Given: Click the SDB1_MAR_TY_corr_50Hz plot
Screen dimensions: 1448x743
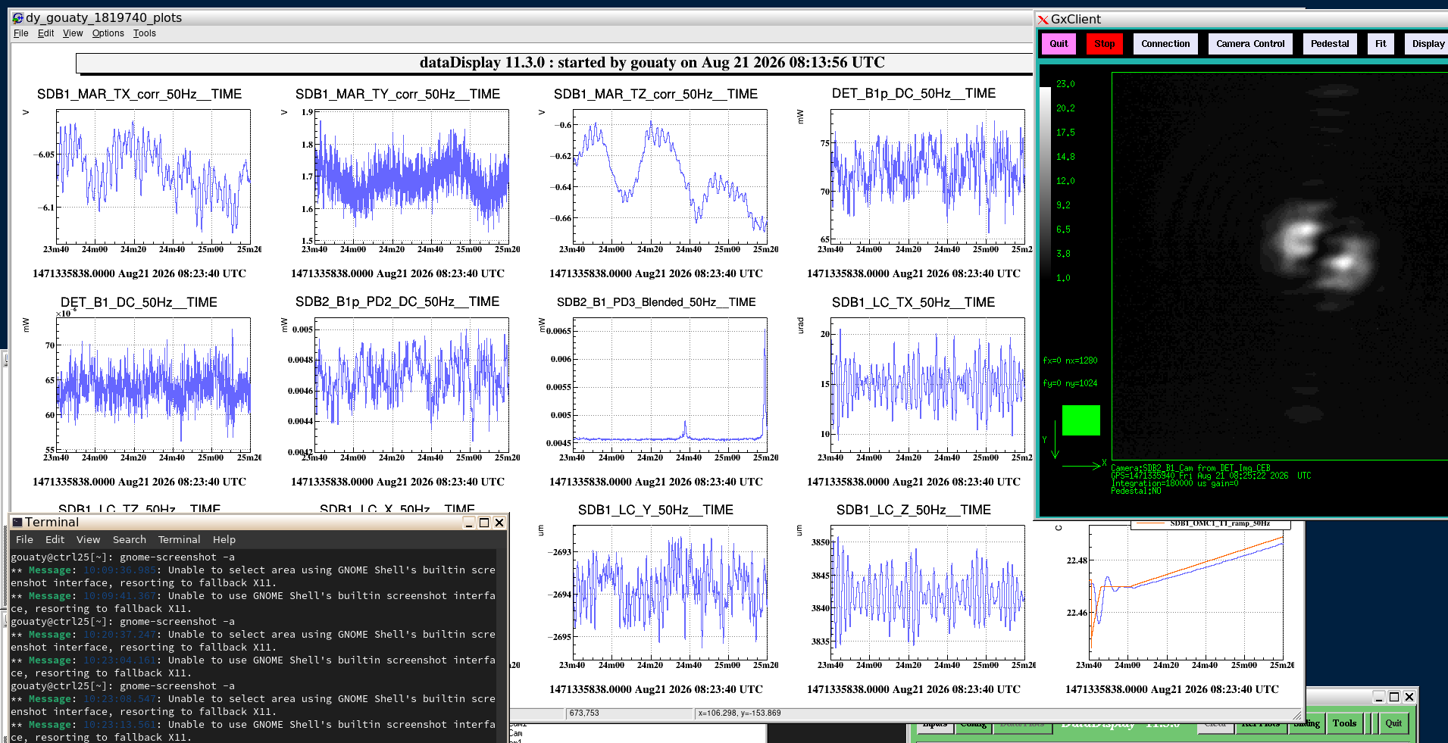Looking at the screenshot, I should point(411,176).
